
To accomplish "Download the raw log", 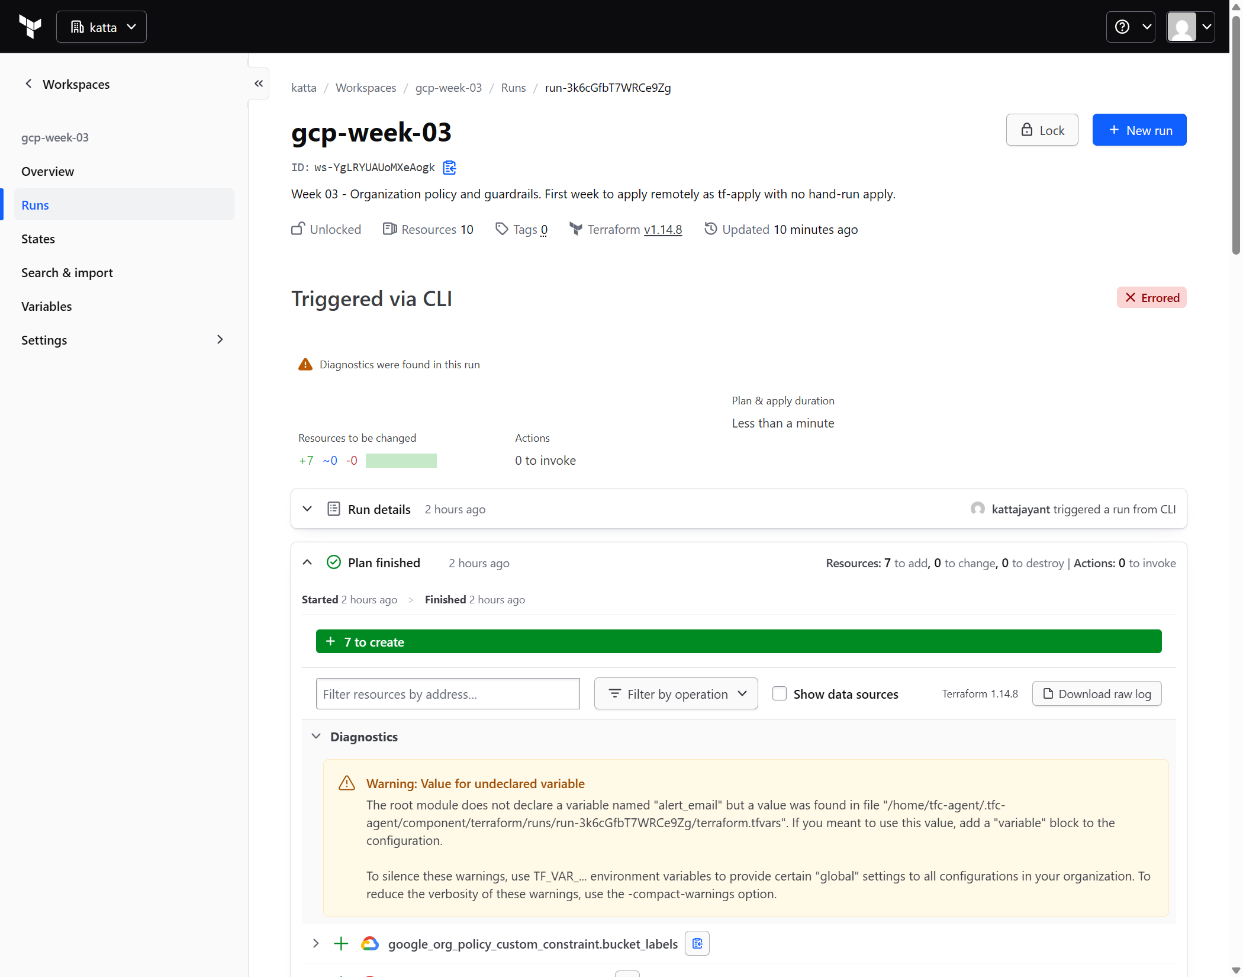I will tap(1097, 693).
